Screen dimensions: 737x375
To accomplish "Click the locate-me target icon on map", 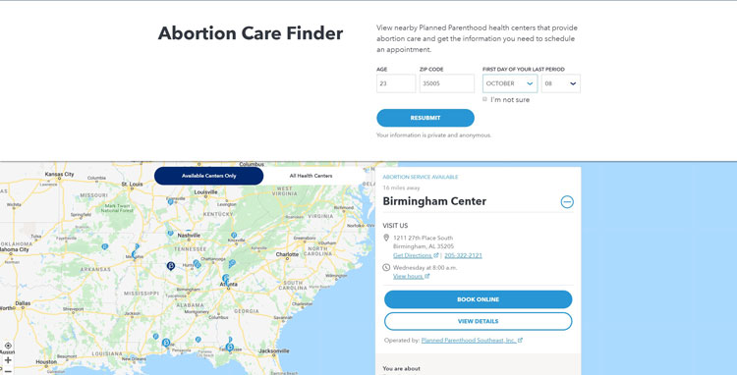I will [8, 346].
